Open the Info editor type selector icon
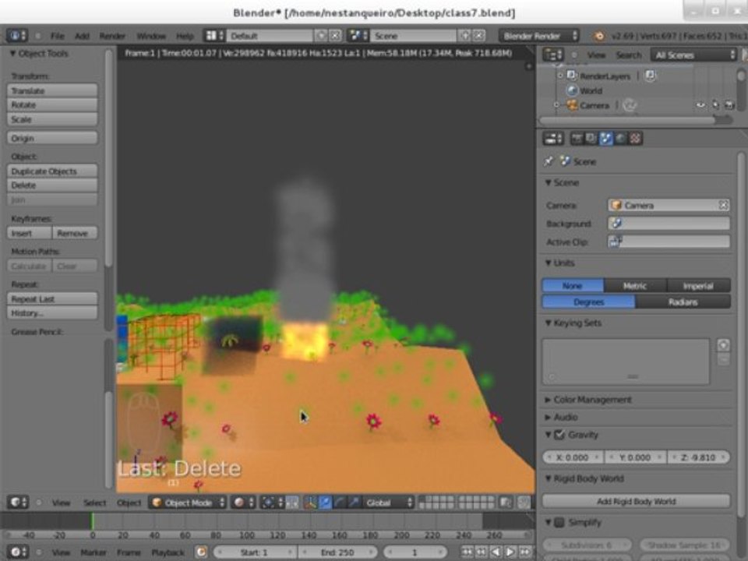748x561 pixels. pos(17,35)
